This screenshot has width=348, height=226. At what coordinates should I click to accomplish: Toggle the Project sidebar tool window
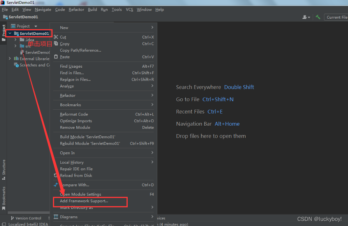pyautogui.click(x=4, y=33)
